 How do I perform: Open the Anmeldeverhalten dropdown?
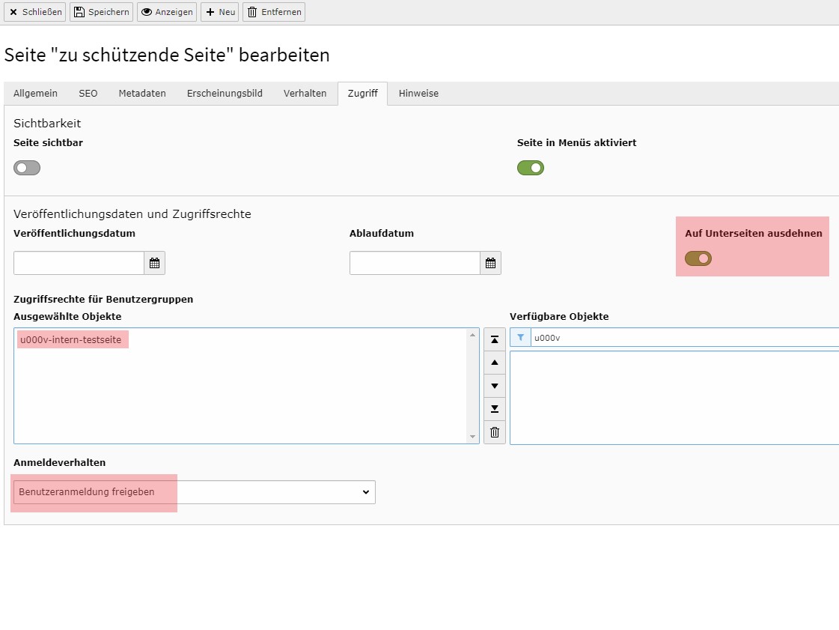click(x=195, y=492)
